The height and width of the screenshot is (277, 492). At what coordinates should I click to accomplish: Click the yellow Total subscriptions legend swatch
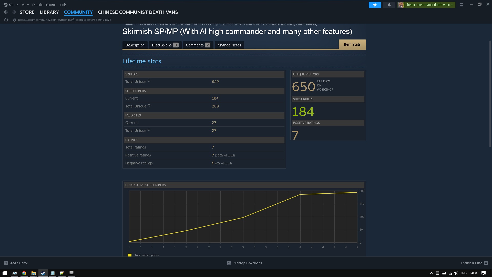(x=130, y=255)
